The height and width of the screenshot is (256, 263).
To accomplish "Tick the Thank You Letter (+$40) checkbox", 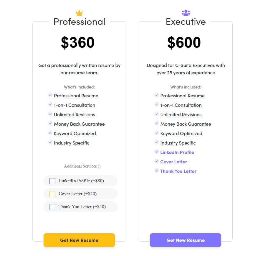I will (x=52, y=207).
